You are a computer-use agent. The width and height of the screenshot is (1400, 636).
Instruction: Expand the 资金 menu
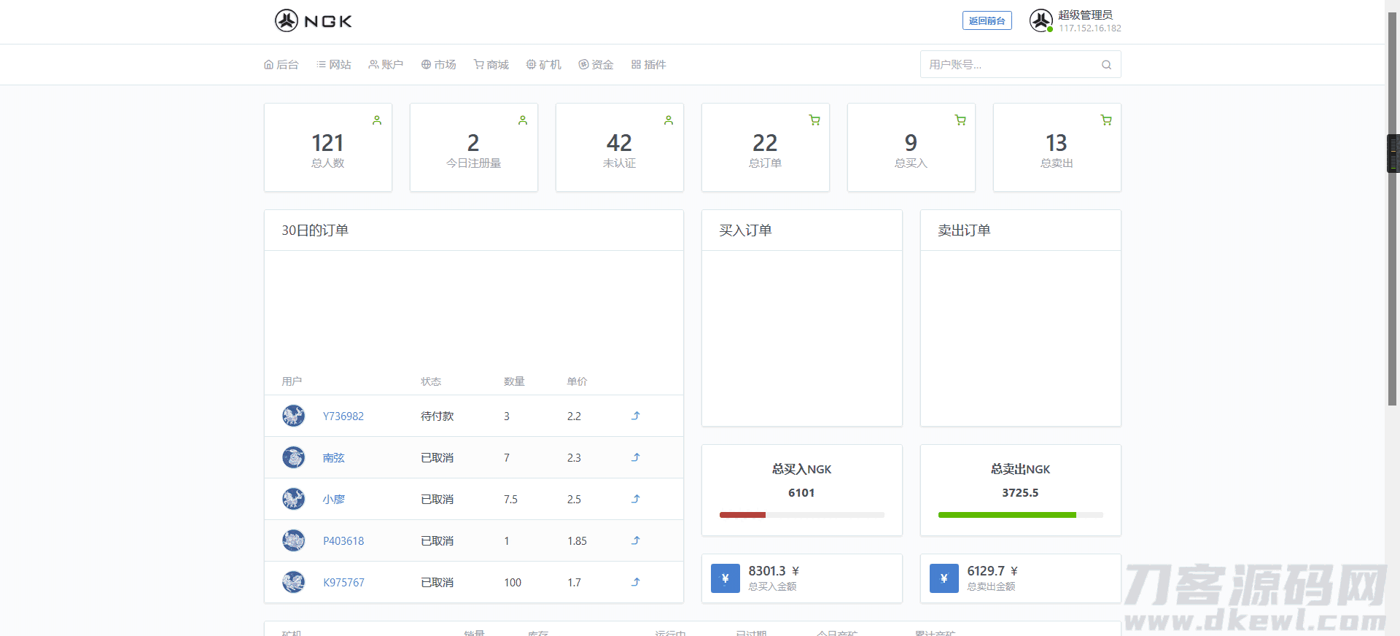pos(596,65)
